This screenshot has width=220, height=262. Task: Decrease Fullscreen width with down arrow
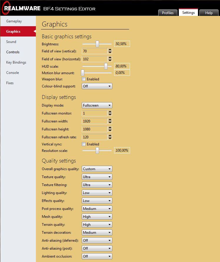[x=110, y=122]
